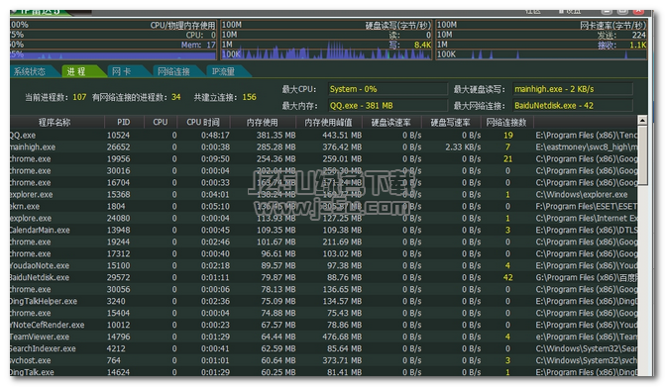Viewport: 665px width, 387px height.
Task: Click the scrollbar up arrow
Action: (642, 120)
